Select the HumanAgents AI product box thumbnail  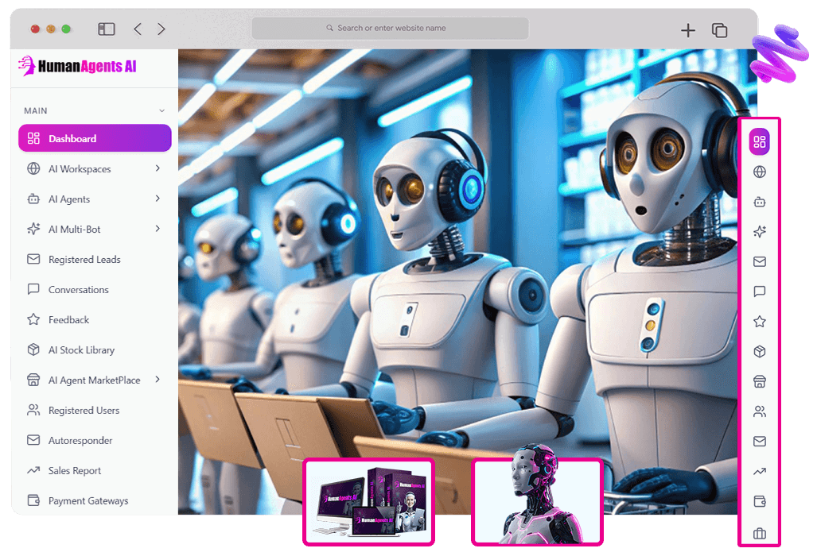(368, 501)
